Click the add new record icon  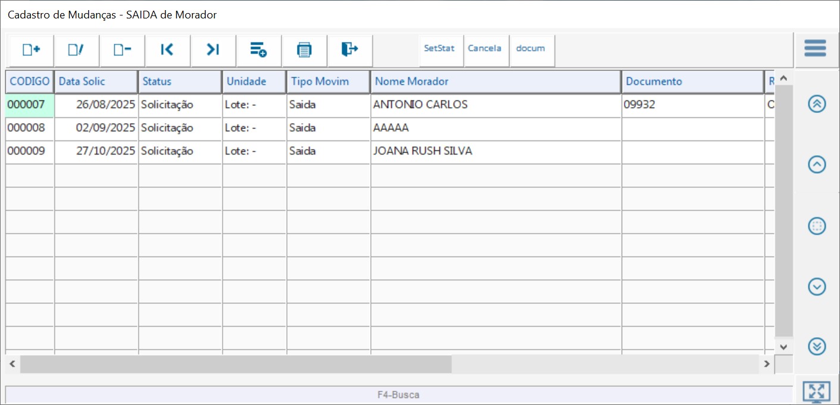point(31,50)
